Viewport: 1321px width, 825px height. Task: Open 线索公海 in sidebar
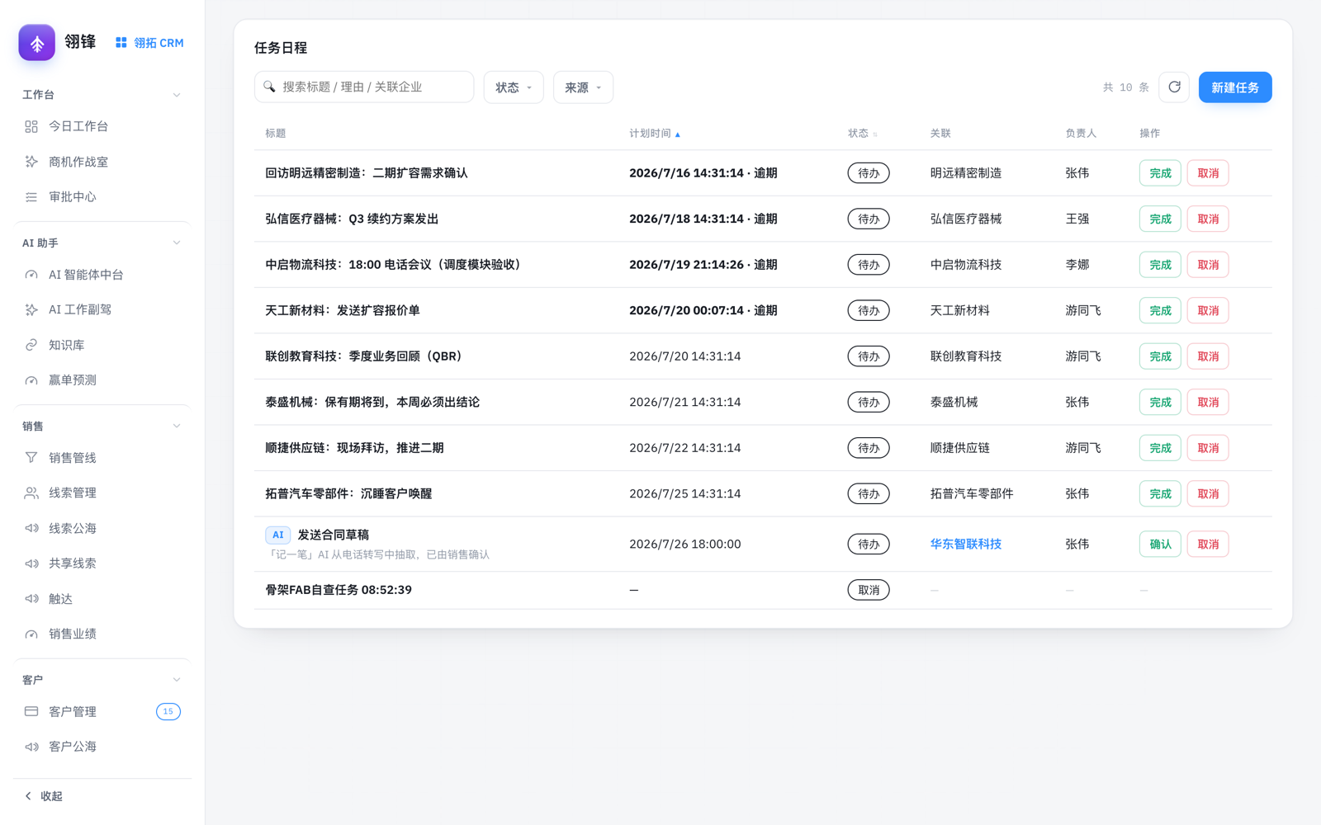coord(102,528)
